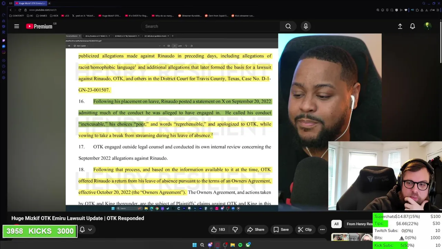Image resolution: width=442 pixels, height=249 pixels.
Task: Start voice search with the microphone
Action: [x=306, y=26]
